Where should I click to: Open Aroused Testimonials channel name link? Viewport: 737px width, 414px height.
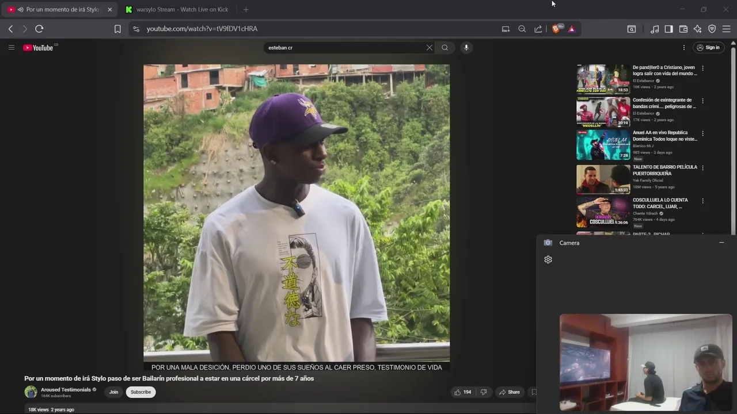(66, 390)
